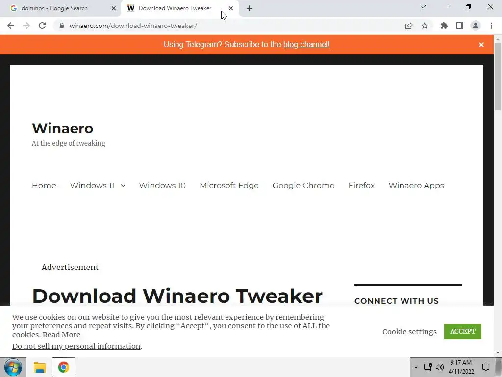Open the volume speaker tray icon

[x=440, y=367]
